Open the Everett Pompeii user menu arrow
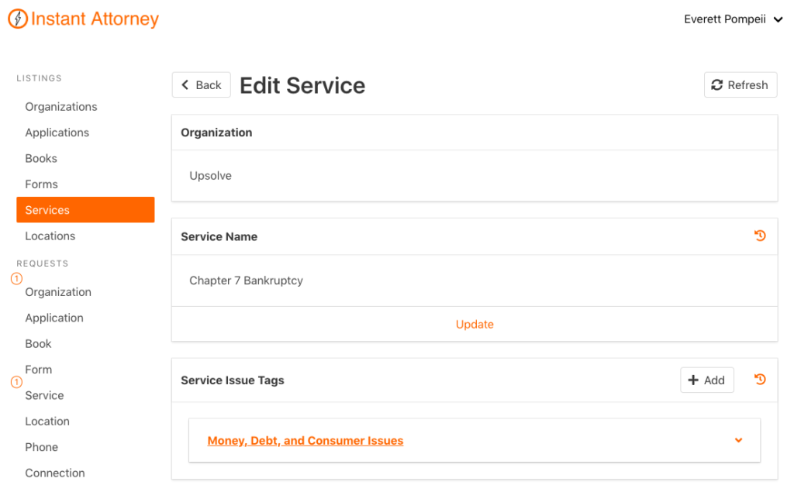The width and height of the screenshot is (794, 492). click(778, 19)
